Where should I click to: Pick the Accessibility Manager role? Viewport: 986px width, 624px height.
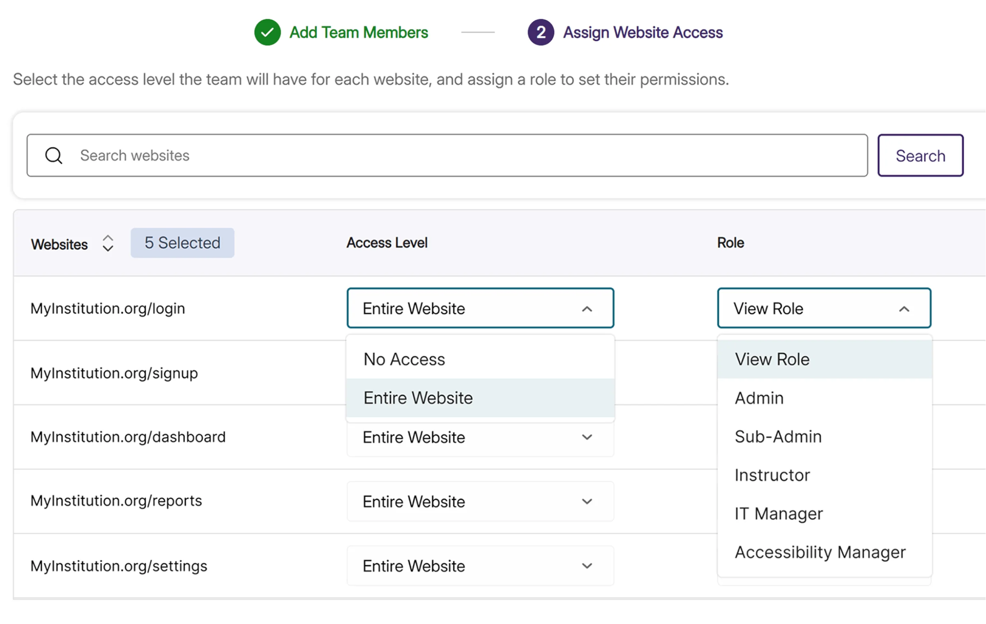820,552
